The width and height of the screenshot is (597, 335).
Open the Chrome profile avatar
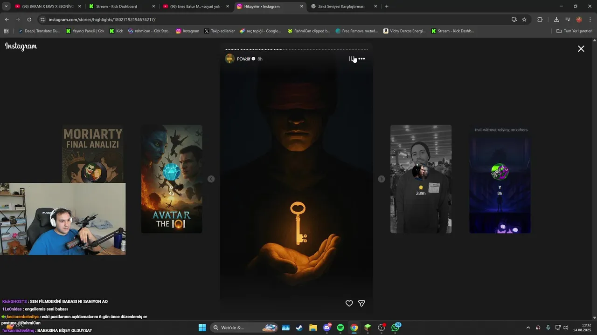click(579, 20)
